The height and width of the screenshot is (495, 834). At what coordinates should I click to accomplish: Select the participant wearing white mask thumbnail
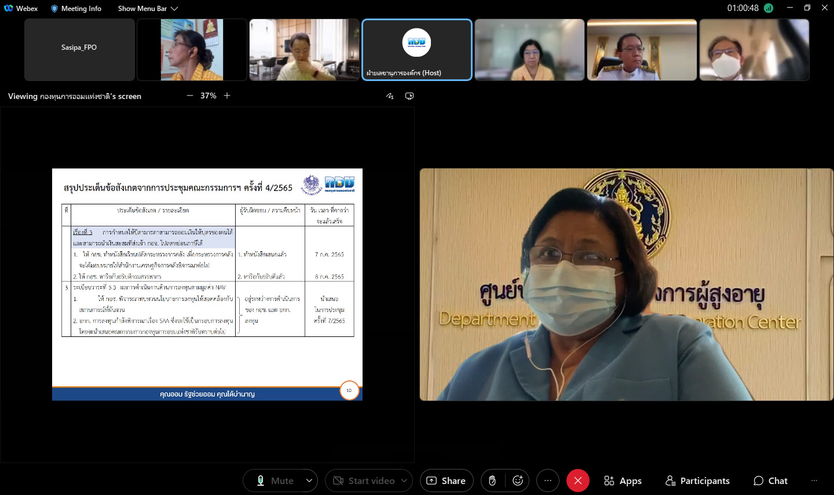click(x=754, y=50)
